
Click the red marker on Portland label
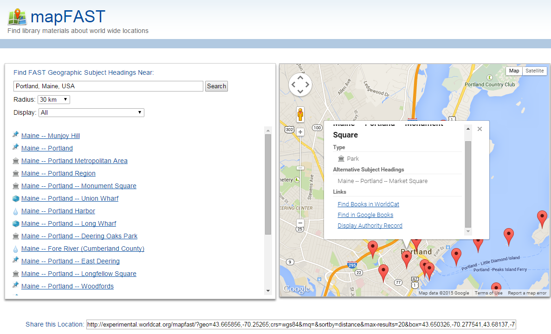tap(407, 260)
